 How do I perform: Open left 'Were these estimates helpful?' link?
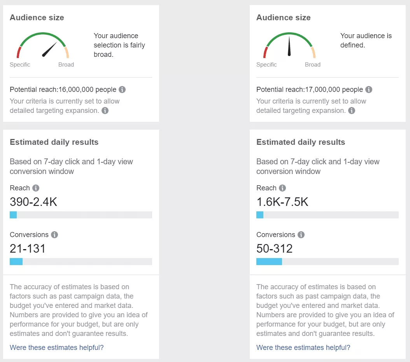pos(57,348)
